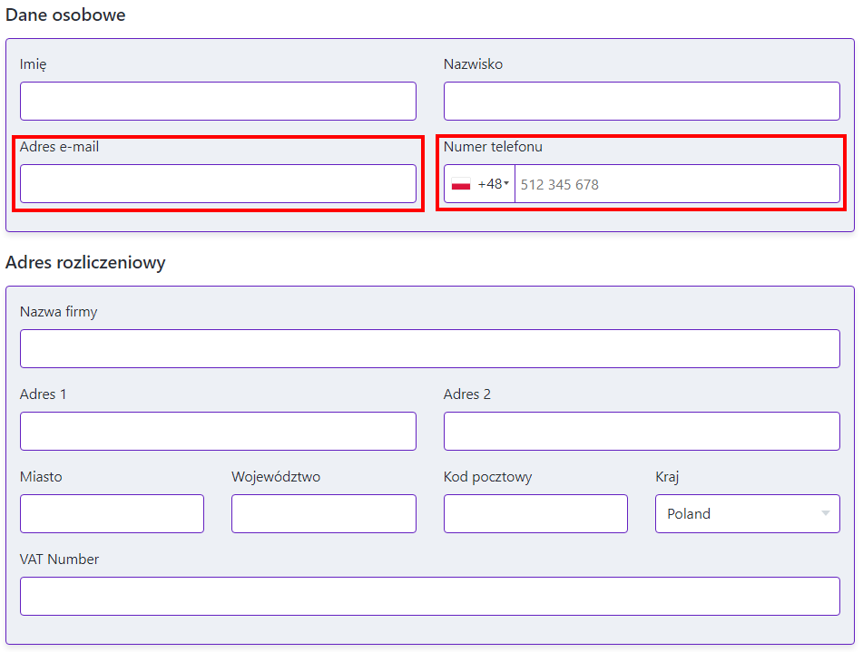Select the Adres 2 text field
The height and width of the screenshot is (652, 863).
click(x=641, y=431)
